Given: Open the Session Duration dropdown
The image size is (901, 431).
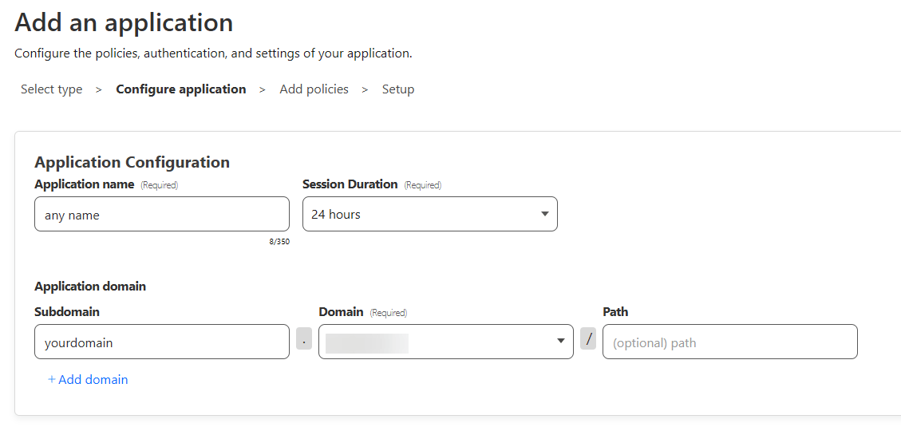Looking at the screenshot, I should (x=430, y=215).
